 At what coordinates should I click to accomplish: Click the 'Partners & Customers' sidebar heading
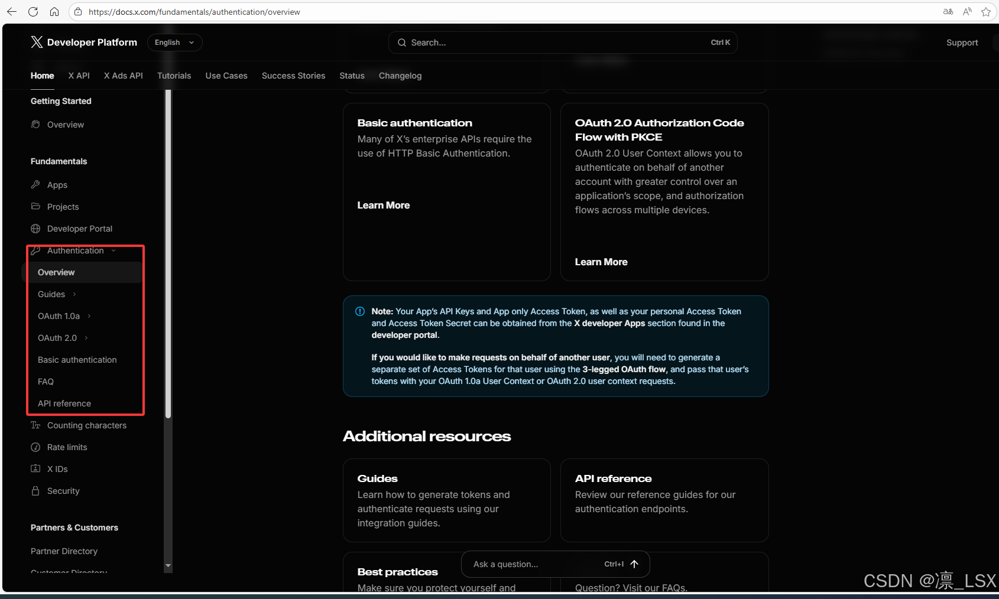click(74, 528)
